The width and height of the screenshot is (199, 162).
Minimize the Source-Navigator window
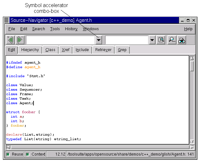(182, 20)
